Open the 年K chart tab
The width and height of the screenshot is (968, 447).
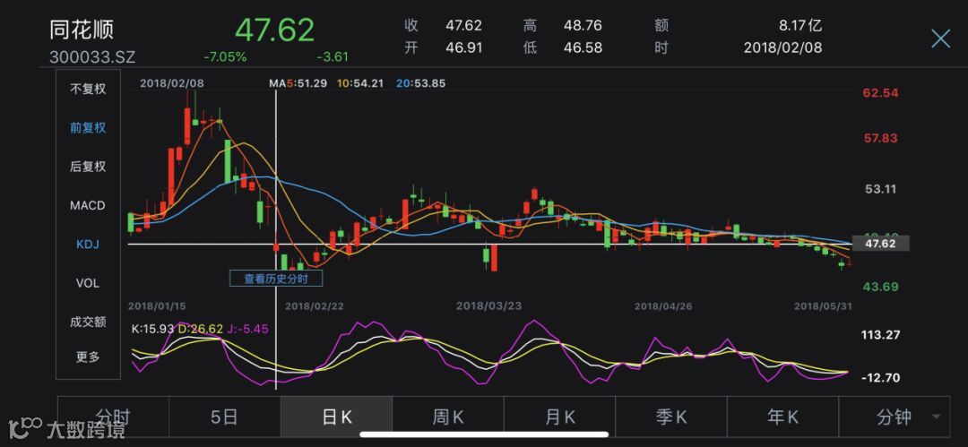[783, 417]
